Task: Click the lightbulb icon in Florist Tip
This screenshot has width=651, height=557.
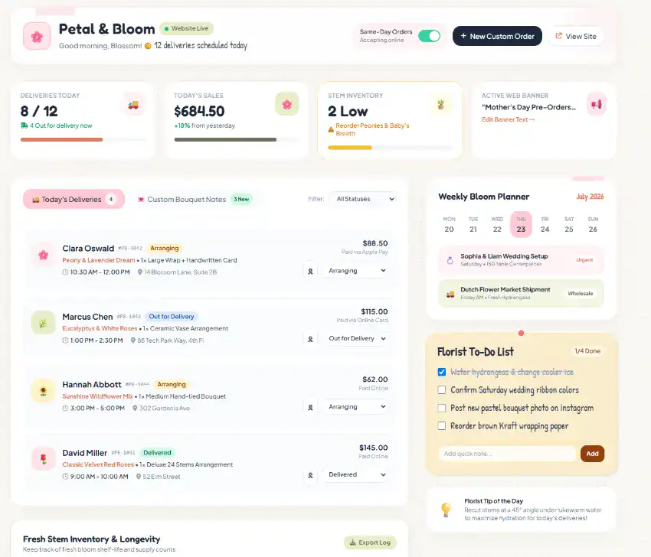Action: [x=446, y=510]
